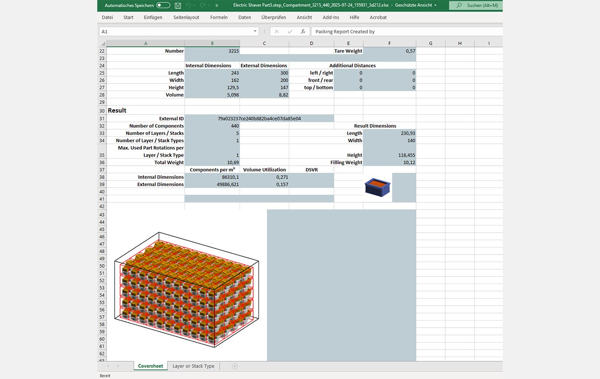Select the External ID cell showing 79a023237ce240b882ba4ce07da85e04
This screenshot has width=600, height=379.
coord(259,118)
